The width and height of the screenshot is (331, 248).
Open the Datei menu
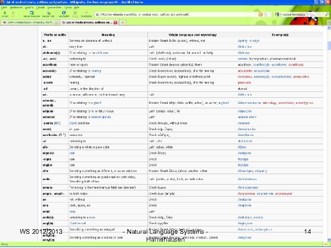click(x=4, y=7)
